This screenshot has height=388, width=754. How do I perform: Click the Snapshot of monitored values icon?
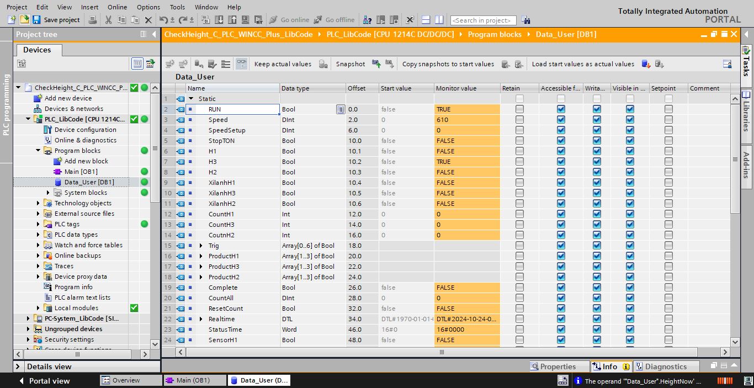376,64
